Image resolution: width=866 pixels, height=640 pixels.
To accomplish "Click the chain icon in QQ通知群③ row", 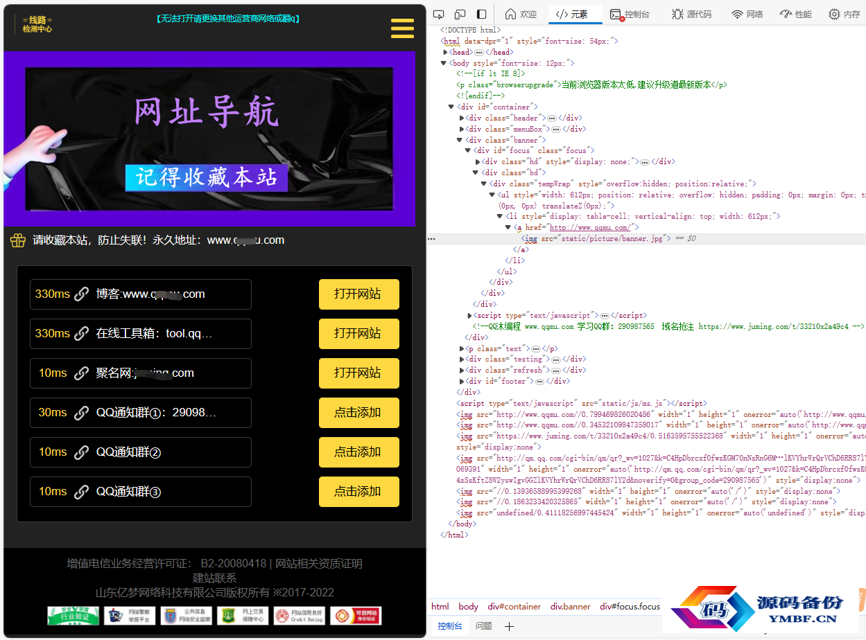I will pyautogui.click(x=82, y=492).
